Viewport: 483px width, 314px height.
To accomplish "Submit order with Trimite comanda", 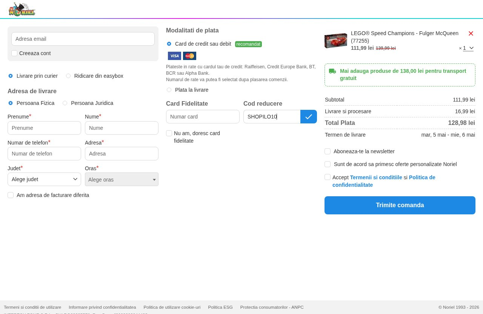I will [x=400, y=205].
